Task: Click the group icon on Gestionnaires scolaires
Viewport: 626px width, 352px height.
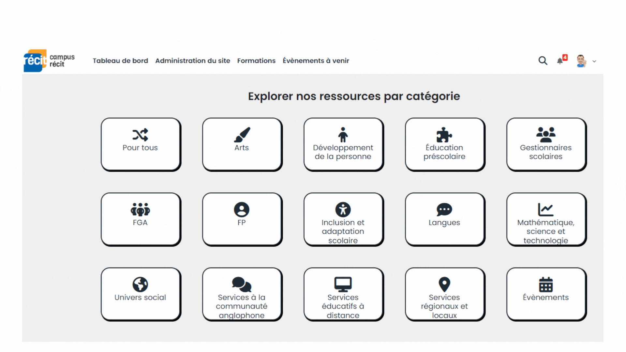Action: [x=545, y=134]
